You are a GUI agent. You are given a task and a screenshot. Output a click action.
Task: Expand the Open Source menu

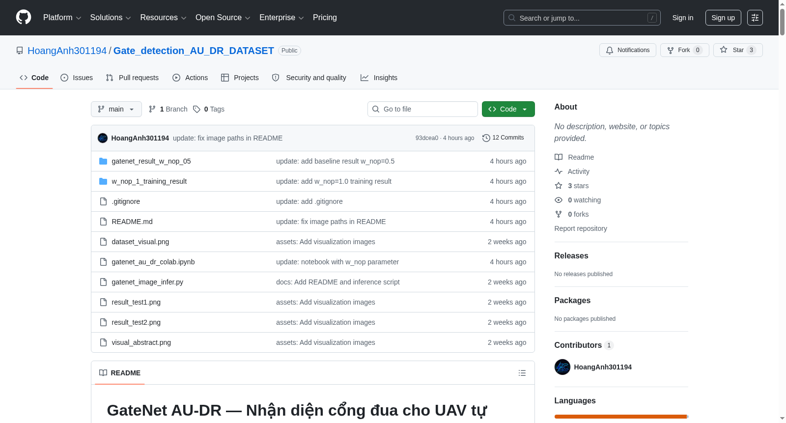click(223, 18)
